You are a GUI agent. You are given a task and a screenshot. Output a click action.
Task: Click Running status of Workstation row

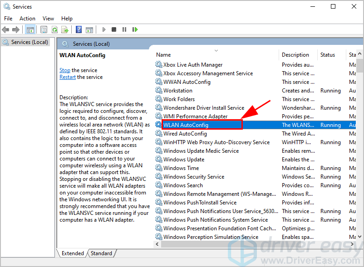click(330, 91)
